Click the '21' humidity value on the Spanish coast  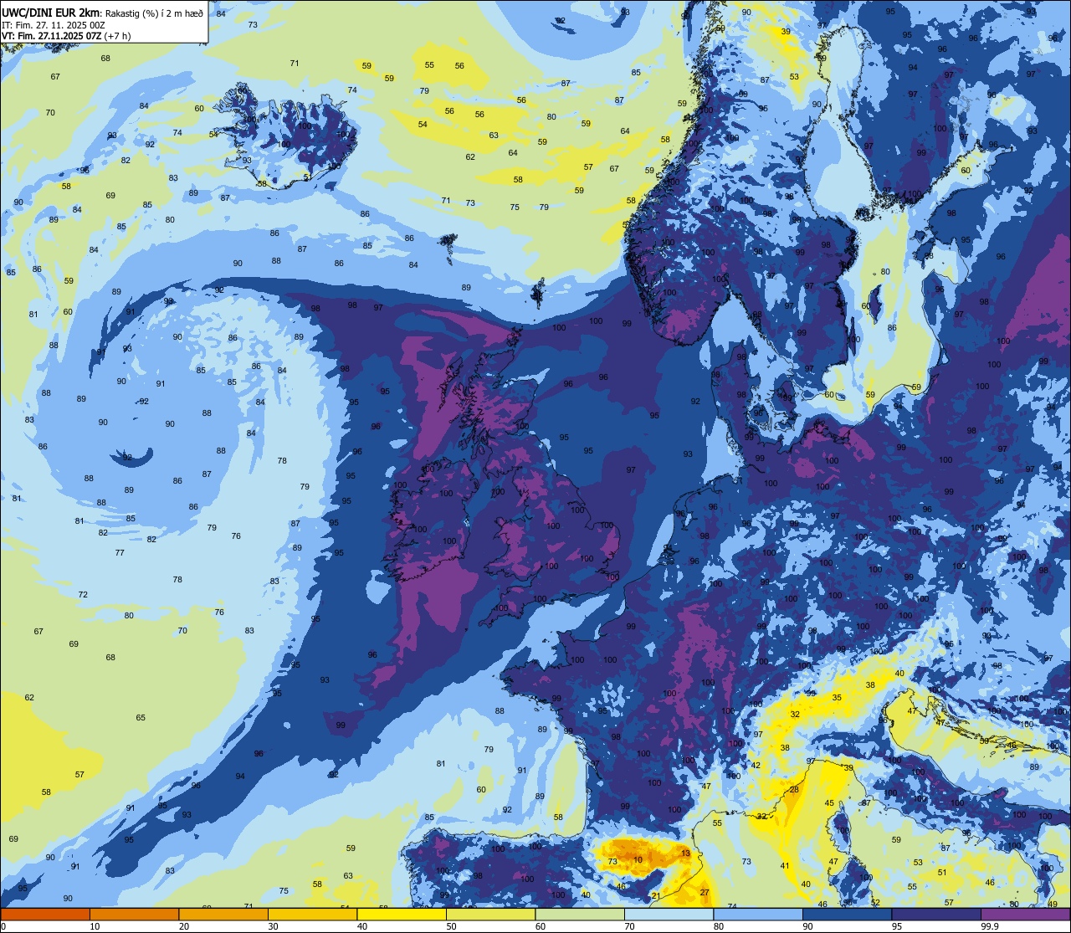click(x=656, y=897)
